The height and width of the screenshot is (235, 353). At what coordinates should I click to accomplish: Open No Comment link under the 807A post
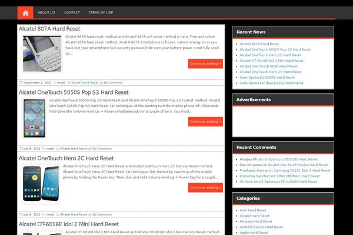[113, 83]
